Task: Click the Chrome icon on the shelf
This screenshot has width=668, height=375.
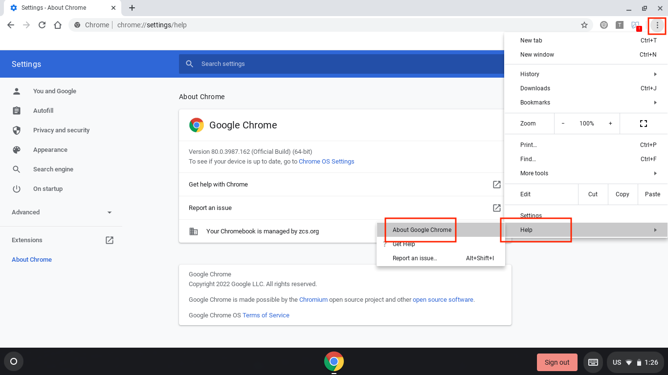Action: point(334,362)
